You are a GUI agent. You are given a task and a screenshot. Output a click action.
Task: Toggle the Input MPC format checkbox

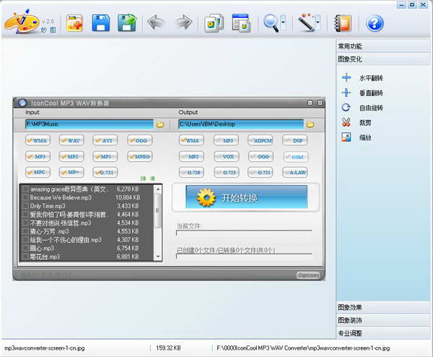click(38, 172)
